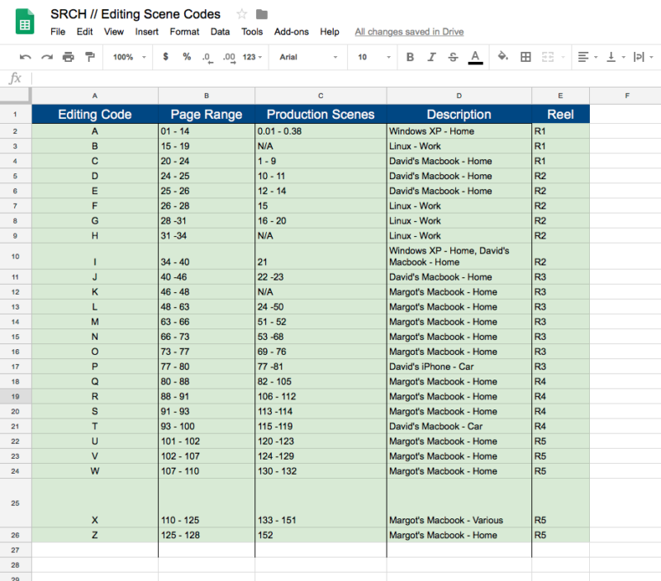Open the text color picker

[476, 57]
